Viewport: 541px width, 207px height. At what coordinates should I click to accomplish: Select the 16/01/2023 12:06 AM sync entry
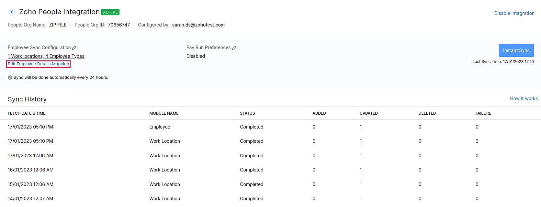[x=30, y=170]
